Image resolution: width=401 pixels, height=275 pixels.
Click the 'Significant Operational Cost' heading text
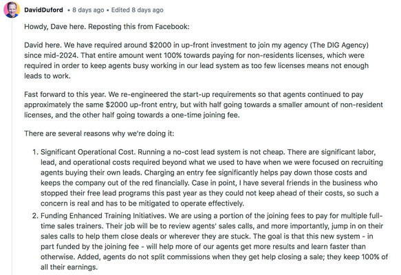pos(87,152)
